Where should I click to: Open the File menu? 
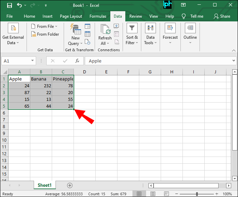(10, 16)
